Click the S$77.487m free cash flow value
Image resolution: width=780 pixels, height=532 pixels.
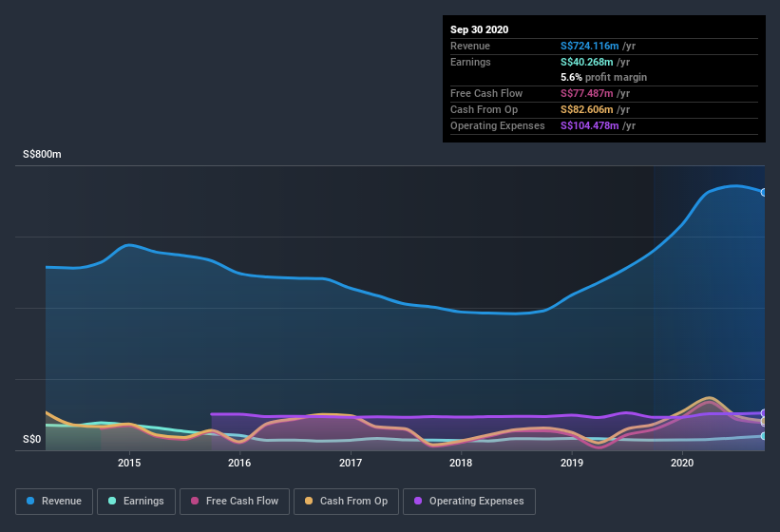click(586, 93)
